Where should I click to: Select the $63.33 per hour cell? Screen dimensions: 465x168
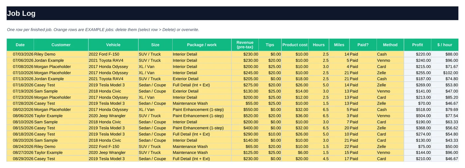coord(445,122)
